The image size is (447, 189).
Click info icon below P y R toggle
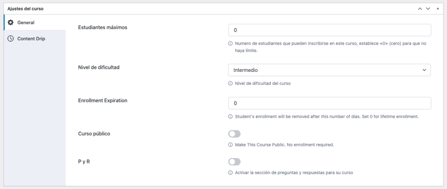[230, 172]
